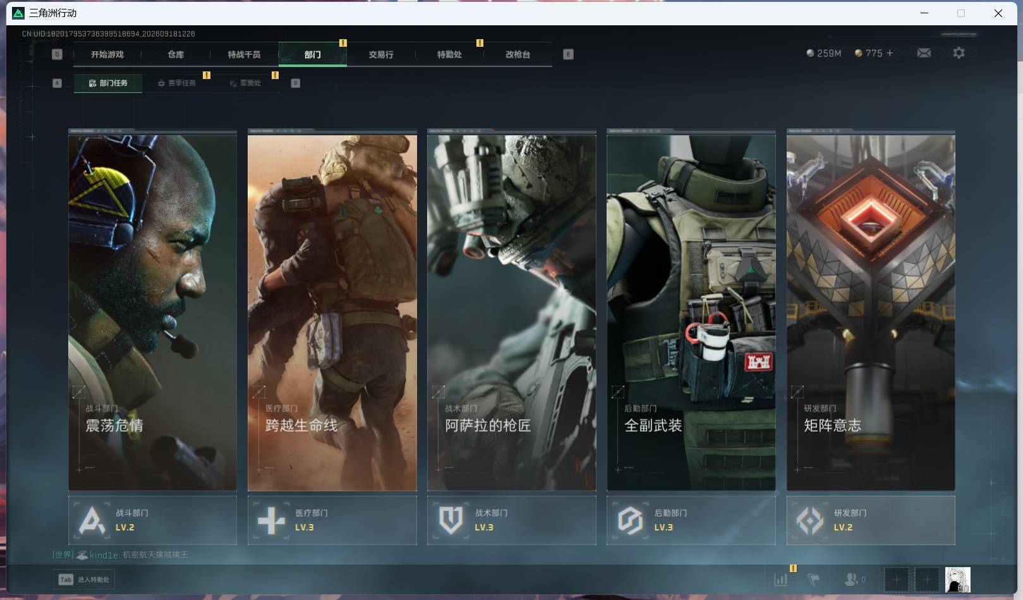Open the 矩阵意志 R&D department card
Image resolution: width=1023 pixels, height=600 pixels.
tap(871, 310)
